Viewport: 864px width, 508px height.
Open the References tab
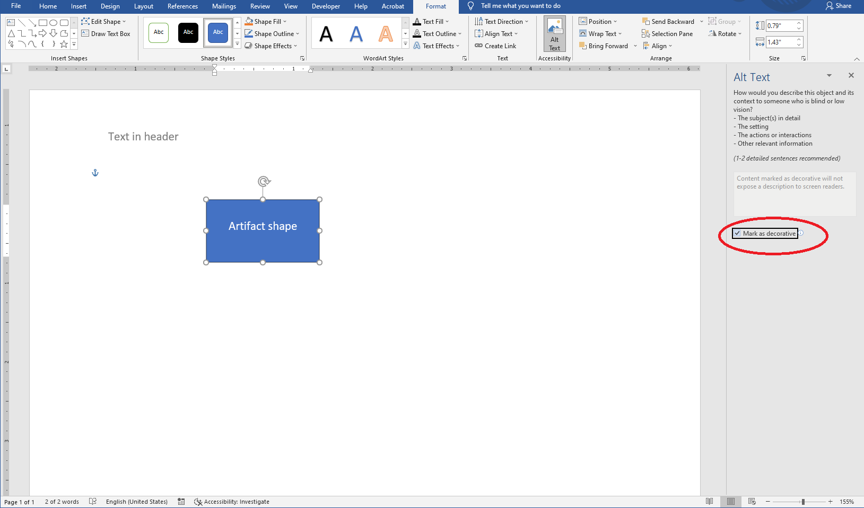(182, 6)
